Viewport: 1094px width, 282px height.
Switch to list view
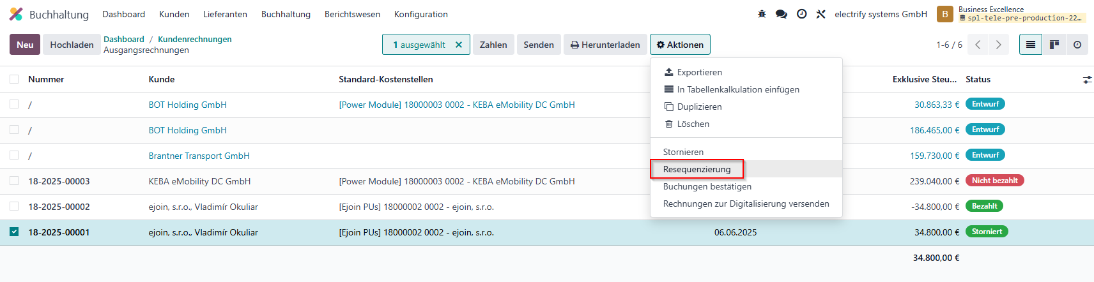pos(1031,45)
